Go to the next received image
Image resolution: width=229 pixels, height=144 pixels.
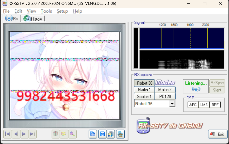click(24, 134)
